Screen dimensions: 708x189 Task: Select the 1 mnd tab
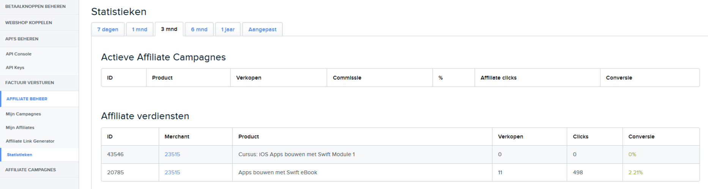click(x=140, y=29)
